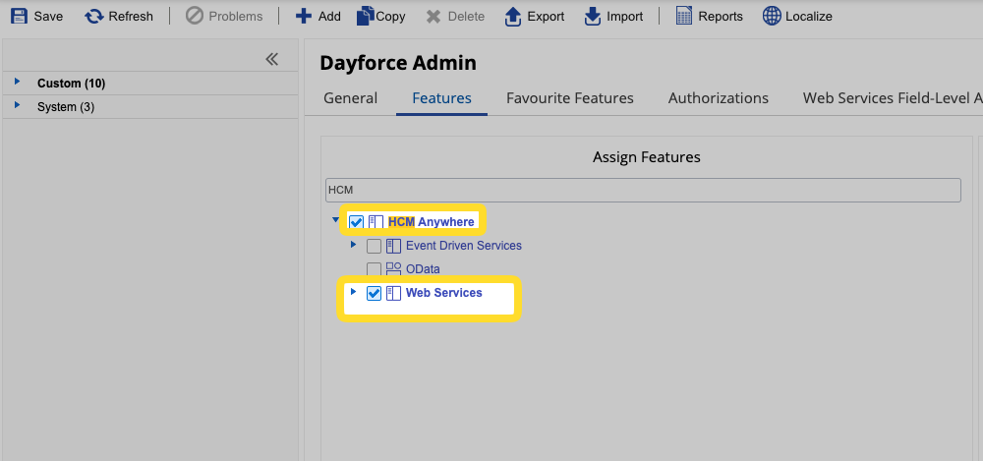Collapse the left panel with double chevron
Screen dimensions: 983x461
272,59
